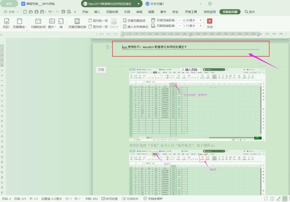Click the header paste-options icon beside header text
Image resolution: width=290 pixels, height=202 pixels.
click(x=108, y=47)
